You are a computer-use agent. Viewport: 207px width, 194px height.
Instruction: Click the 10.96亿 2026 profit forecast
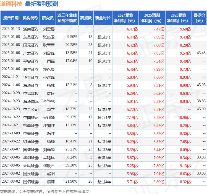(x=184, y=118)
